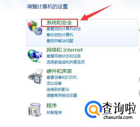Click 查看设备和打印机 link
This screenshot has width=140, height=127.
click(62, 77)
